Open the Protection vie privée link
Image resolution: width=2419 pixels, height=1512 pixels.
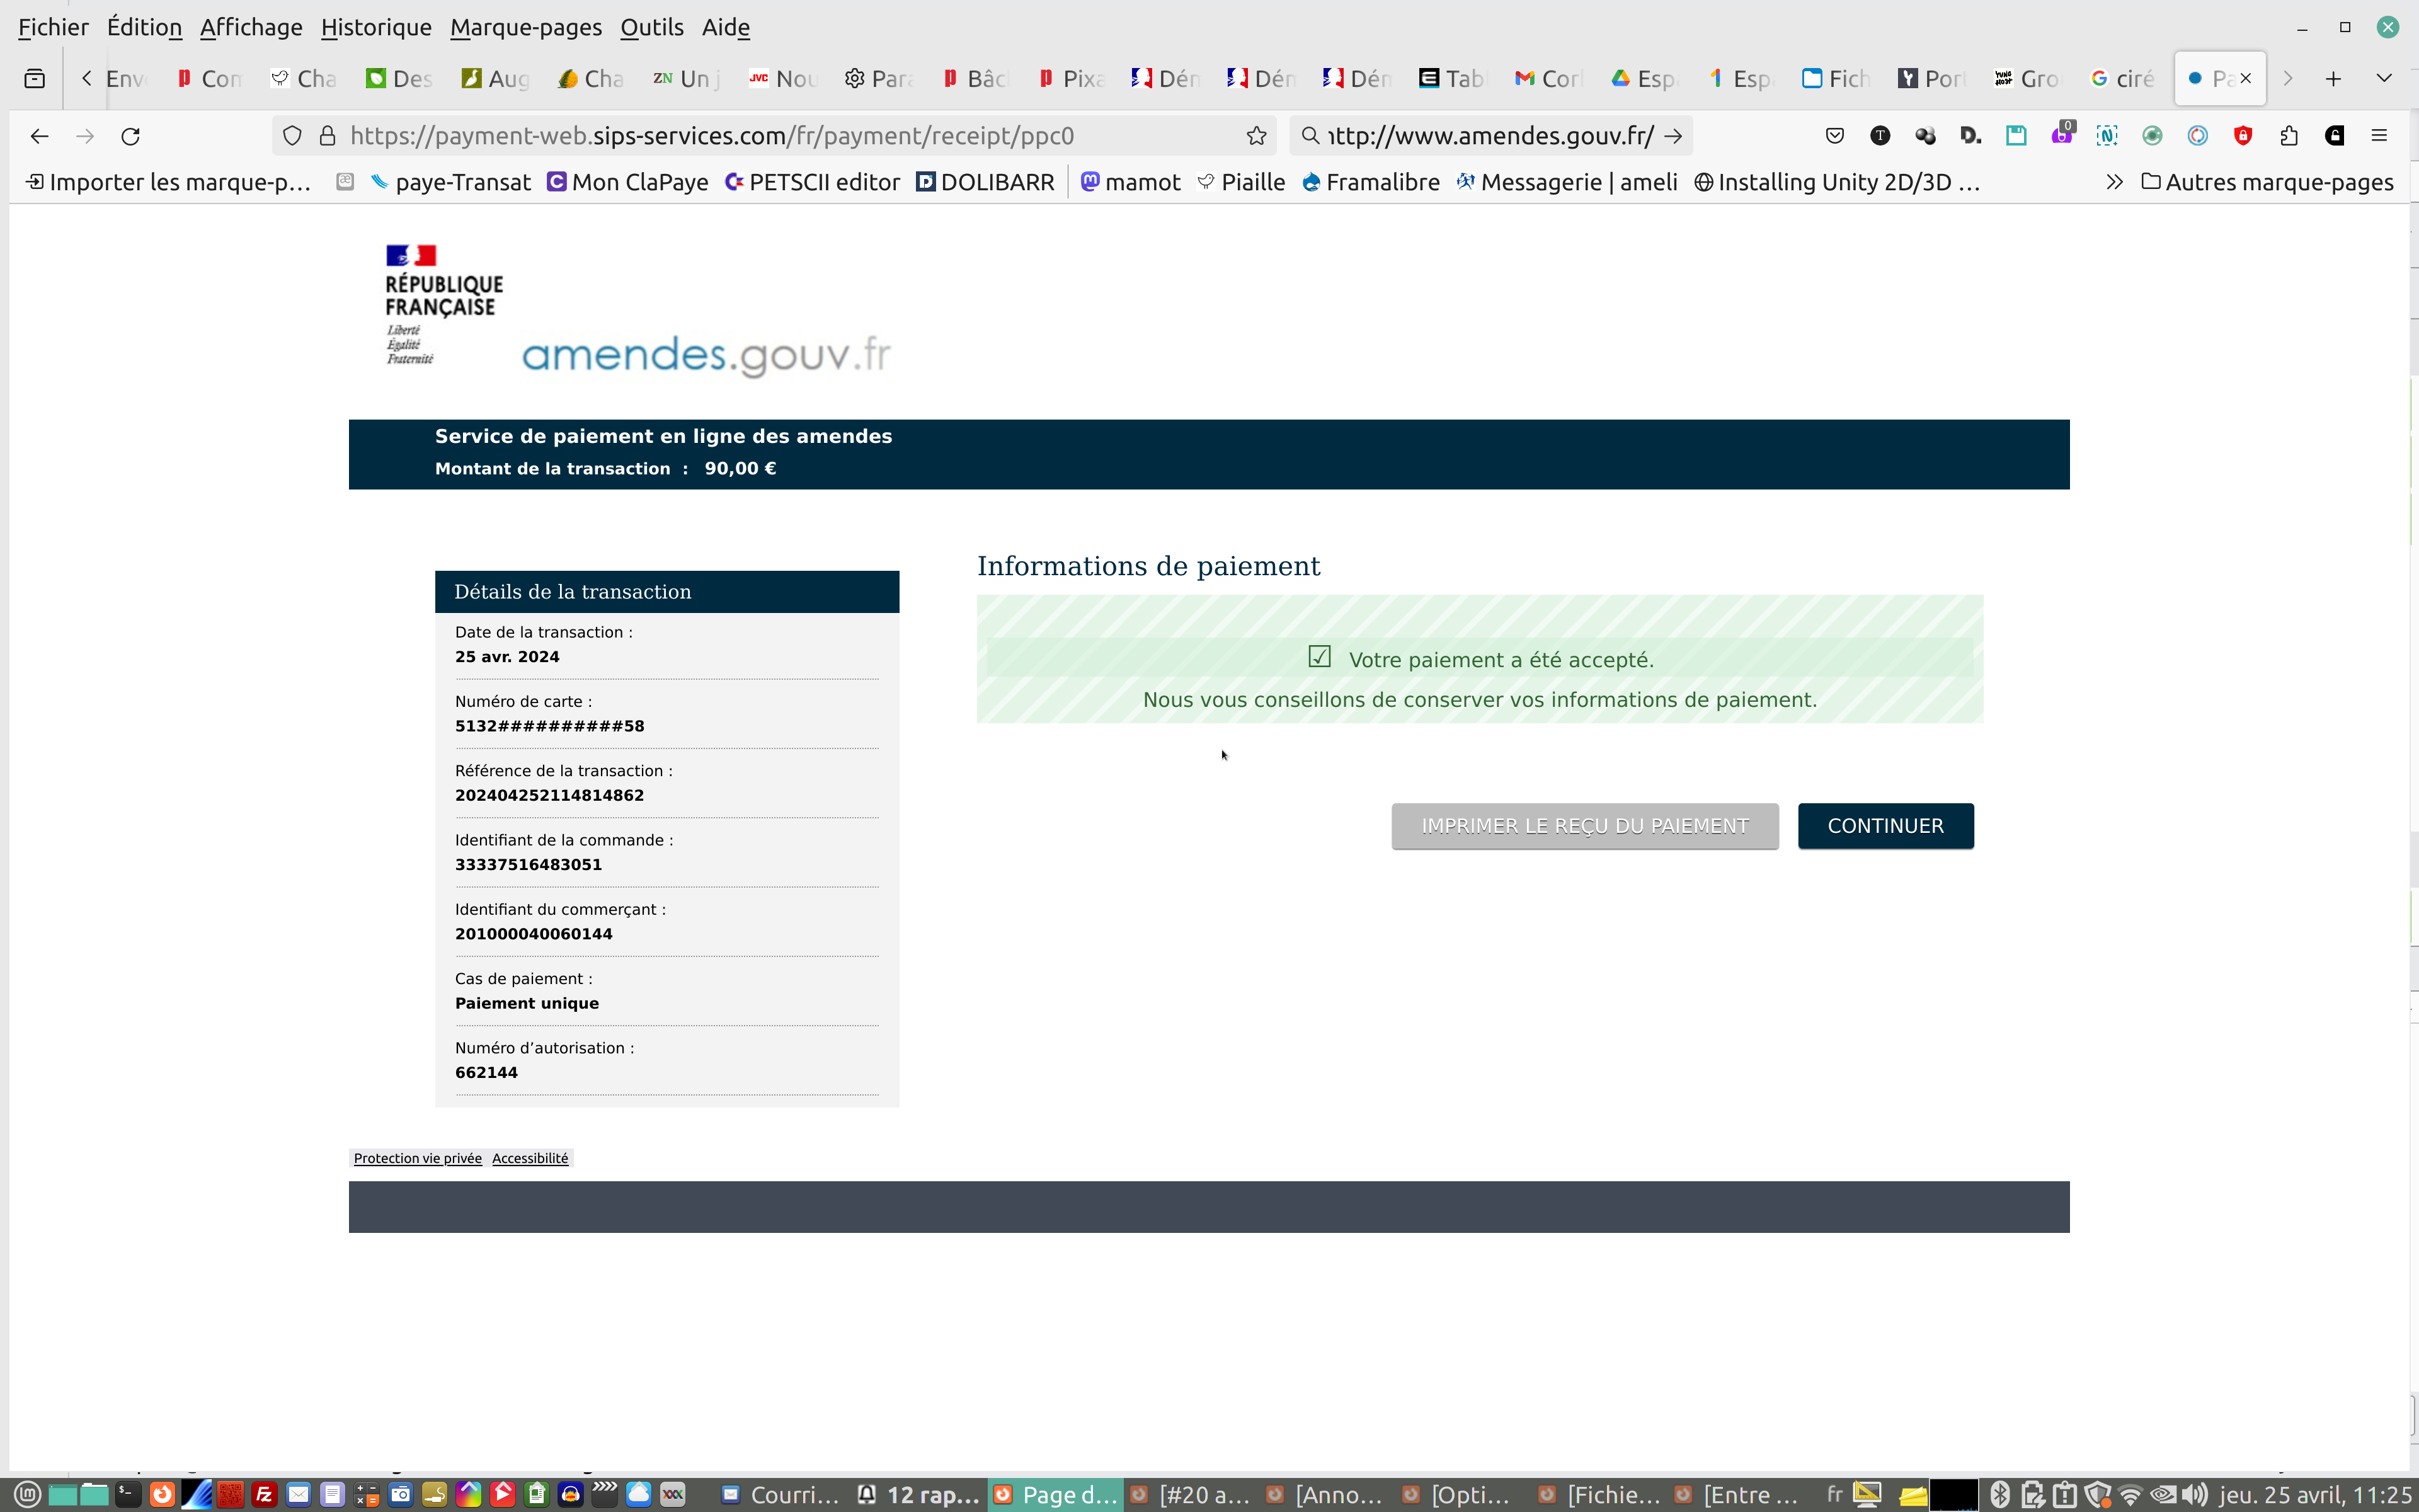pos(417,1158)
